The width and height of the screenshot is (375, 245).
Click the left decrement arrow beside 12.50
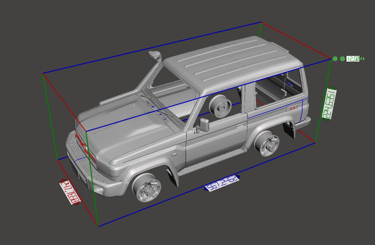361,59
